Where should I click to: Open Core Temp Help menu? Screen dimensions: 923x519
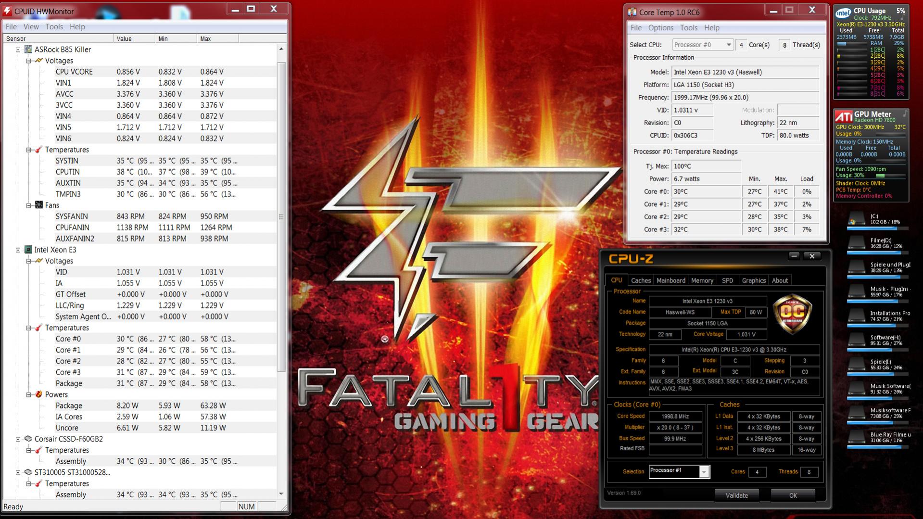click(711, 27)
